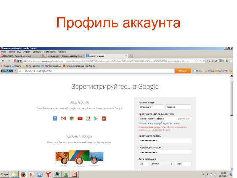Click the Mail.ru toolbar logo
The image size is (237, 178).
pos(7,71)
